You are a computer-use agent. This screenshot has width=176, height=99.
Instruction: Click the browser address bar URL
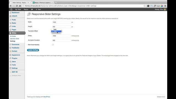point(61,6)
